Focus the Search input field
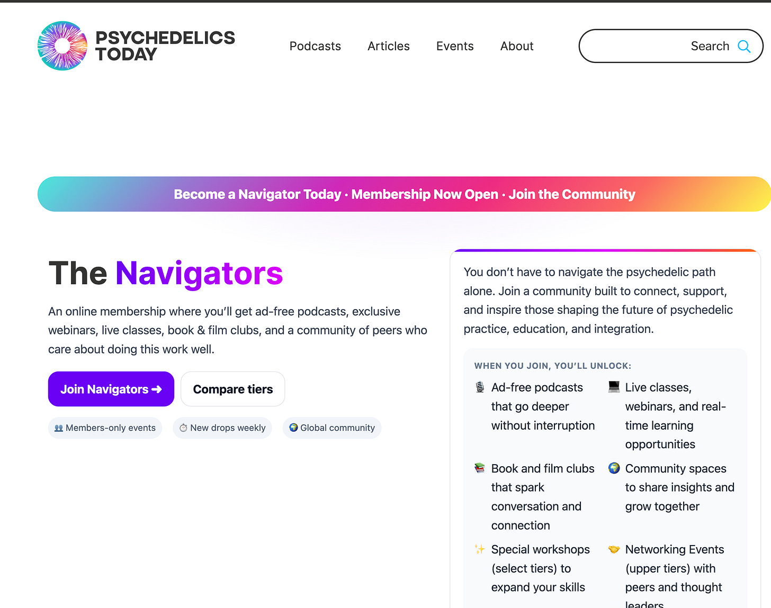 (x=671, y=46)
